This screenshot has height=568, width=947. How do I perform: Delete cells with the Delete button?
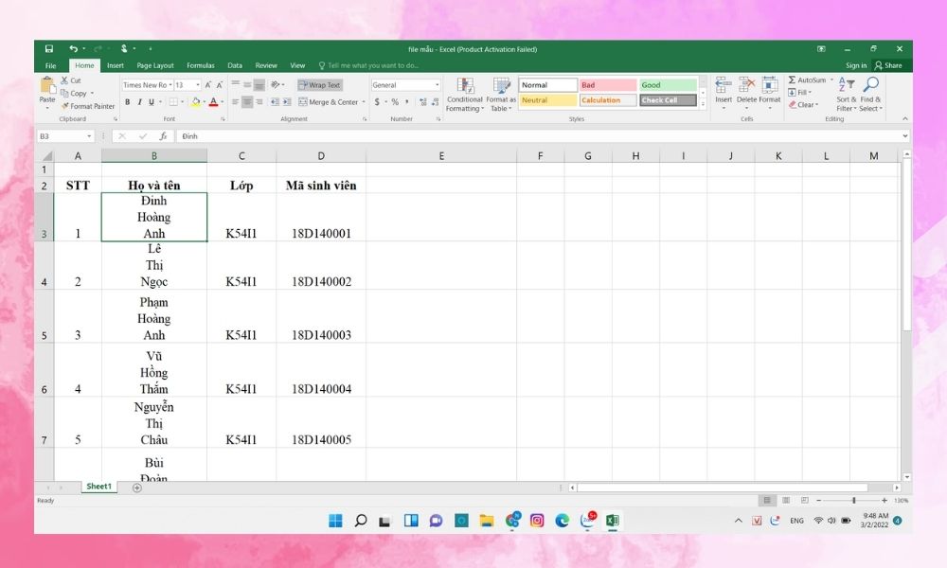[x=746, y=91]
